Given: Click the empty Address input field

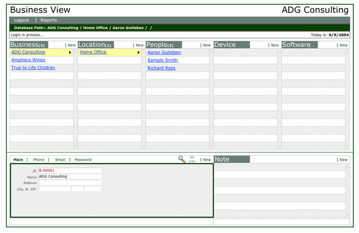Looking at the screenshot, I should (70, 182).
